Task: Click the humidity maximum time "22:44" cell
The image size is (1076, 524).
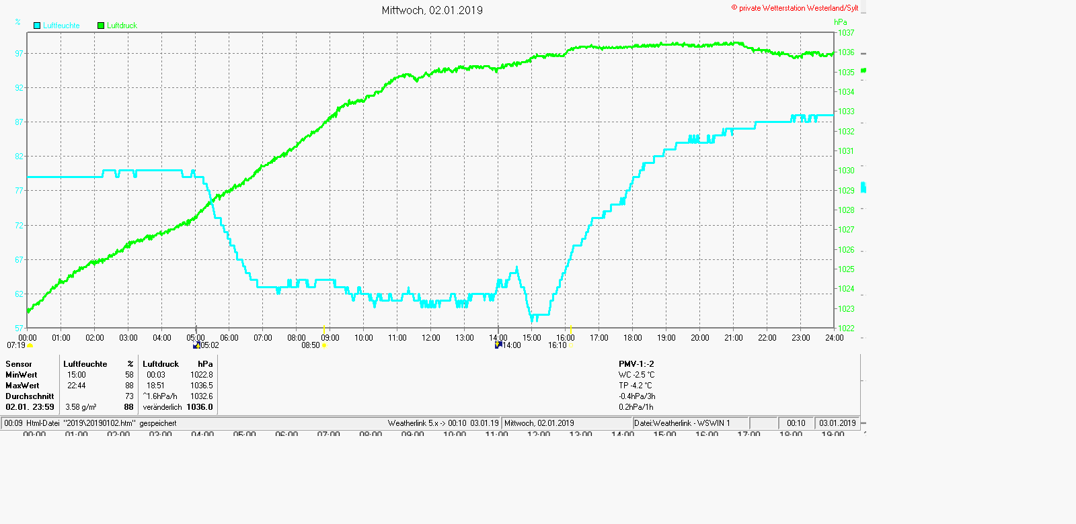Action: (77, 386)
